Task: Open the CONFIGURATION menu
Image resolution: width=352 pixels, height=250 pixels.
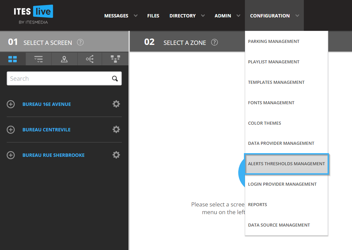Action: 270,15
